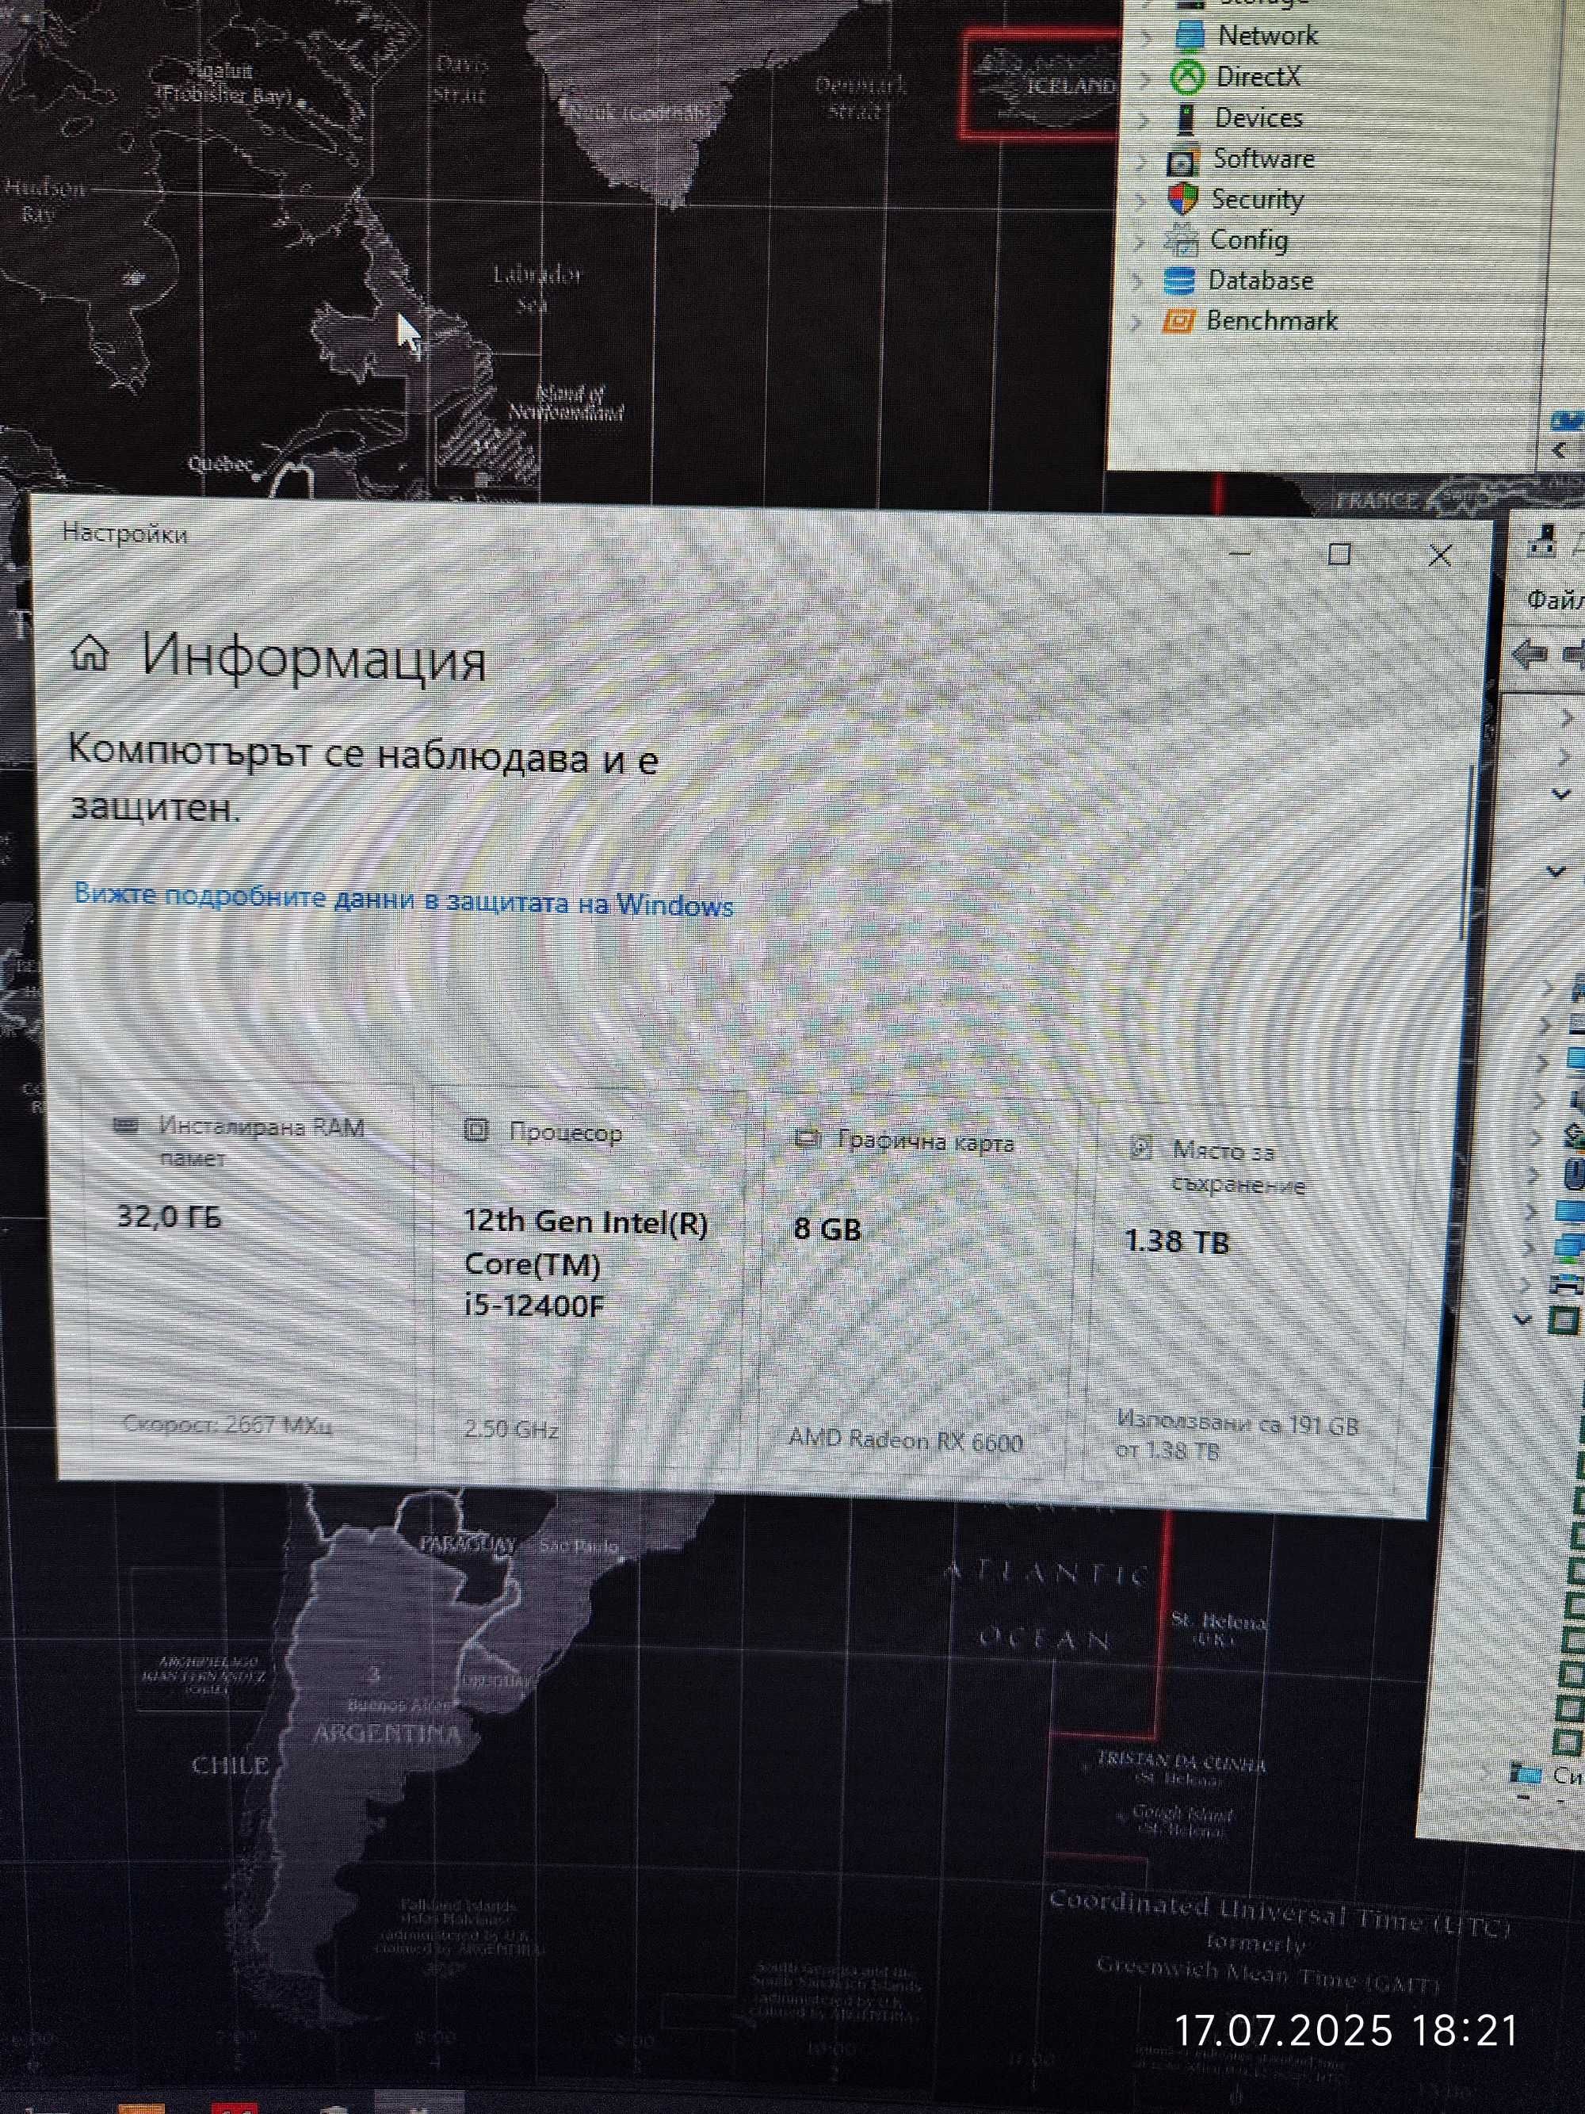Image resolution: width=1585 pixels, height=2114 pixels.
Task: Select the Benchmark label in AIDA64
Action: pos(1272,321)
